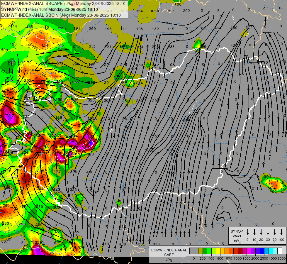Select the violet-blue swatch after 2000

point(257,251)
